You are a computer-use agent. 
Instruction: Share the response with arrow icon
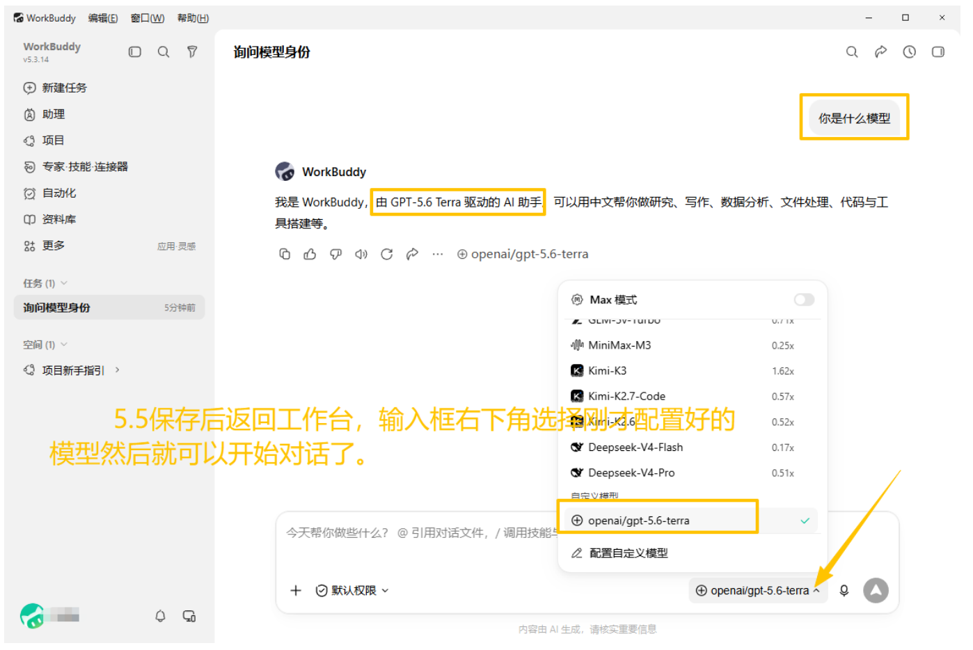point(412,254)
